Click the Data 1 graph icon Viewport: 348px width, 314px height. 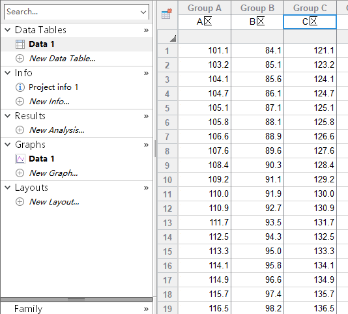tap(20, 159)
